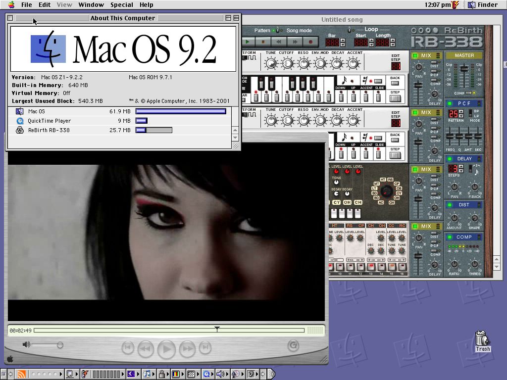The width and height of the screenshot is (507, 380).
Task: Click BACK button on second synth
Action: click(x=395, y=140)
